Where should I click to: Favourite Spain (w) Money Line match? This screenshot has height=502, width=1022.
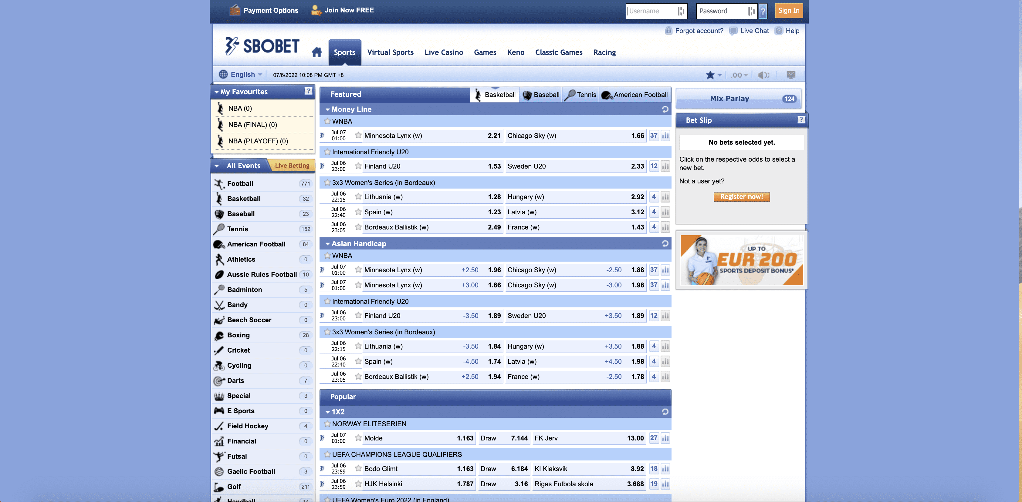pos(358,212)
